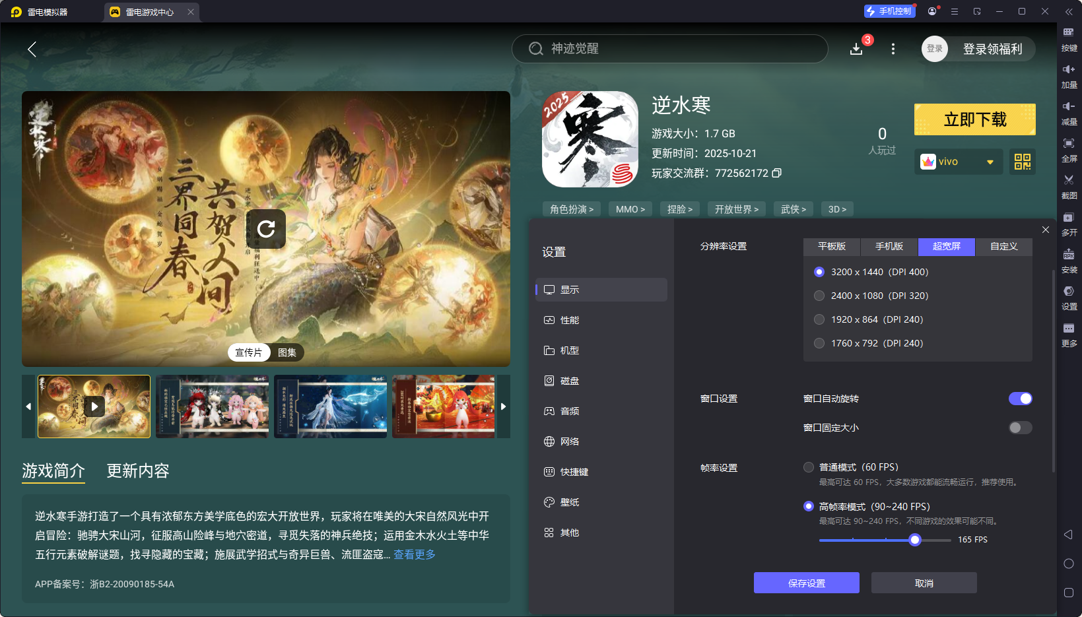
Task: Open the 多开 multi-instance tool
Action: click(1069, 224)
